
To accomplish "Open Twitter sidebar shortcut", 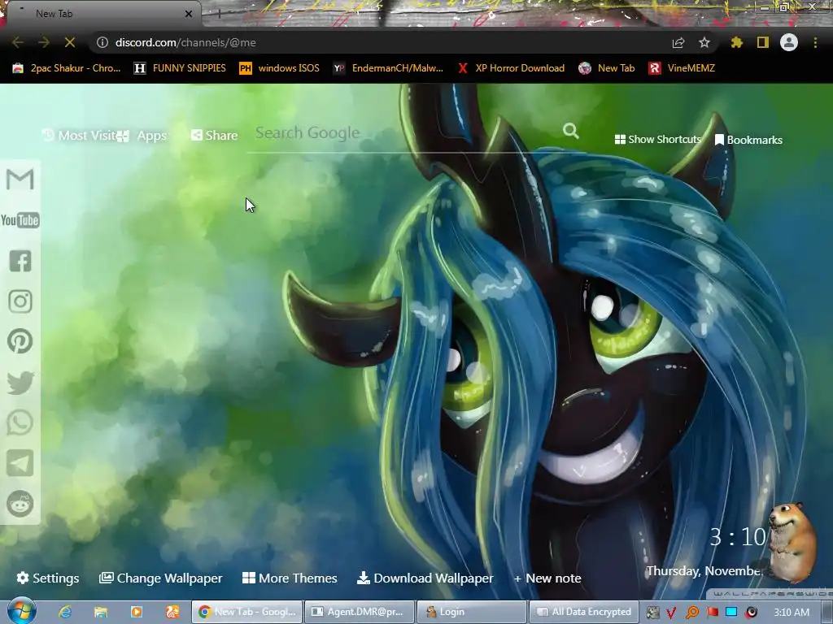I will pos(20,383).
